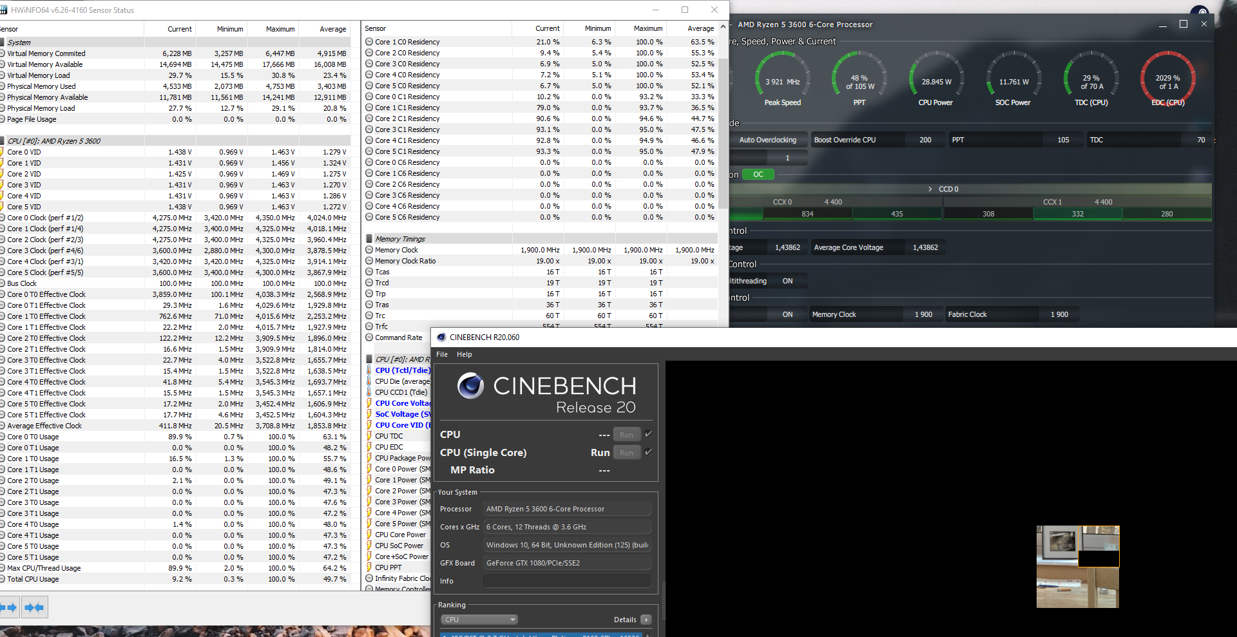Click the Page File Usage row
This screenshot has width=1237, height=637.
click(x=175, y=119)
